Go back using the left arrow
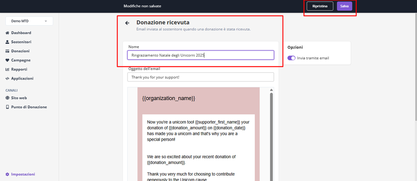This screenshot has width=417, height=181. click(127, 23)
